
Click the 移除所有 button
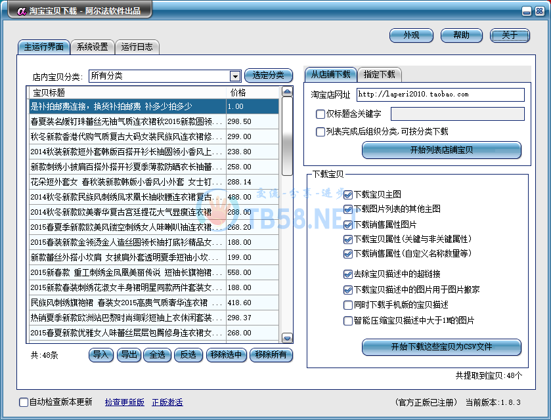(271, 355)
